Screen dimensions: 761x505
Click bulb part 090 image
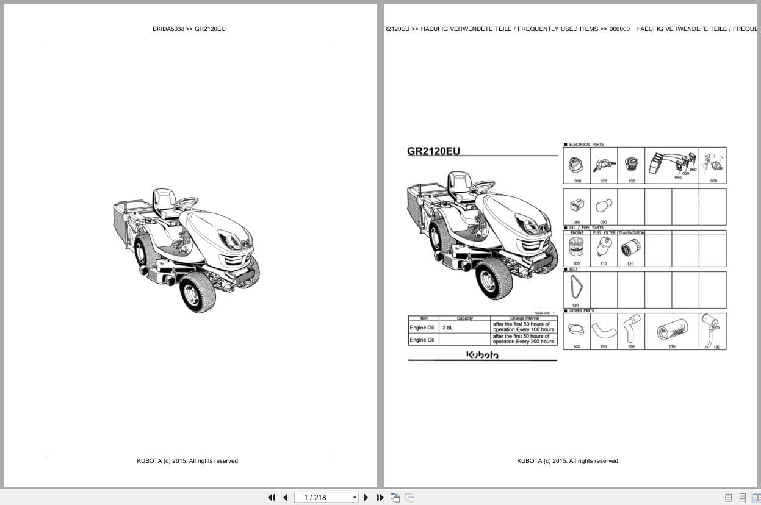tap(604, 206)
